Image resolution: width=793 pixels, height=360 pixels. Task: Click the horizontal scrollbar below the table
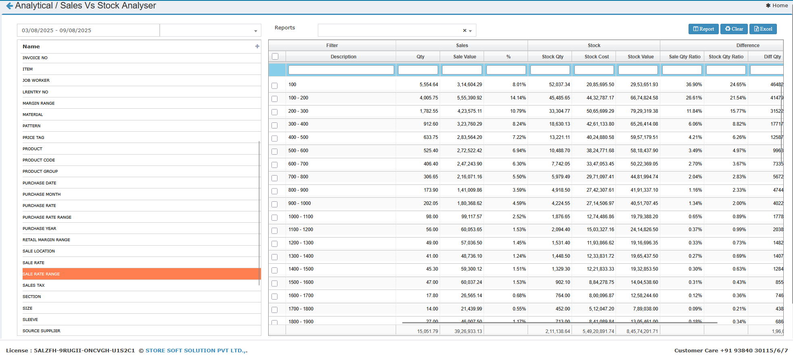pos(559,323)
